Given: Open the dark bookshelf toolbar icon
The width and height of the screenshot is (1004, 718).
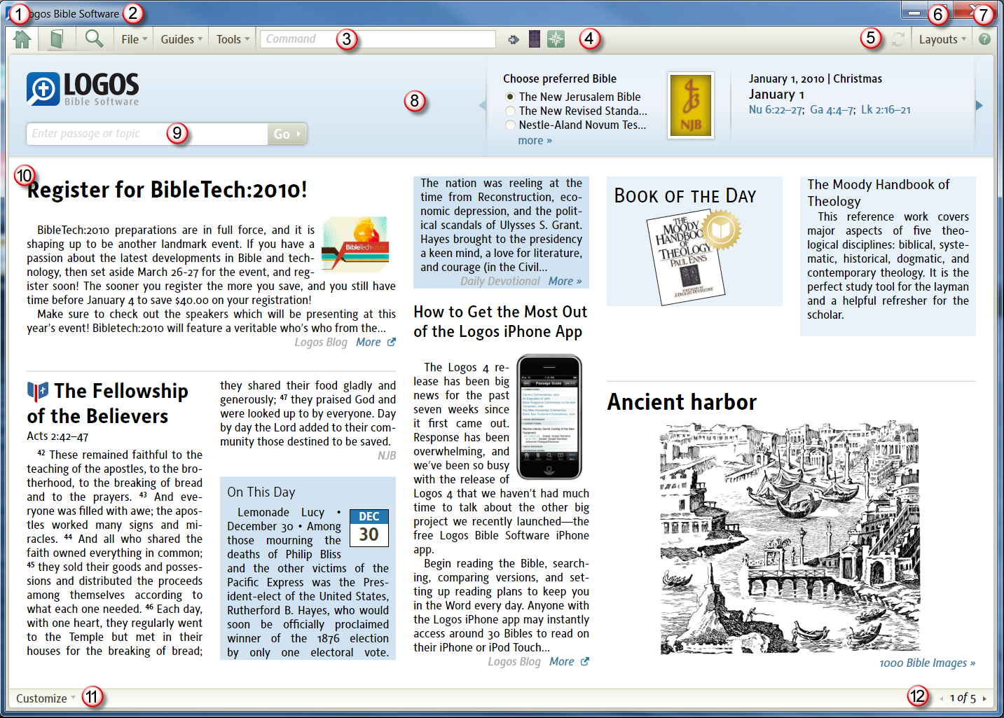Looking at the screenshot, I should (535, 39).
